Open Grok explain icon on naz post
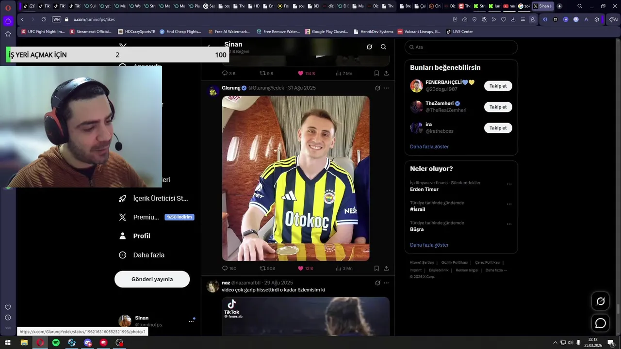Viewport: 621px width, 349px height. tap(377, 283)
